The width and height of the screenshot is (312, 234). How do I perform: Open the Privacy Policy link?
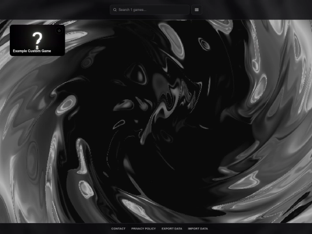pos(143,229)
